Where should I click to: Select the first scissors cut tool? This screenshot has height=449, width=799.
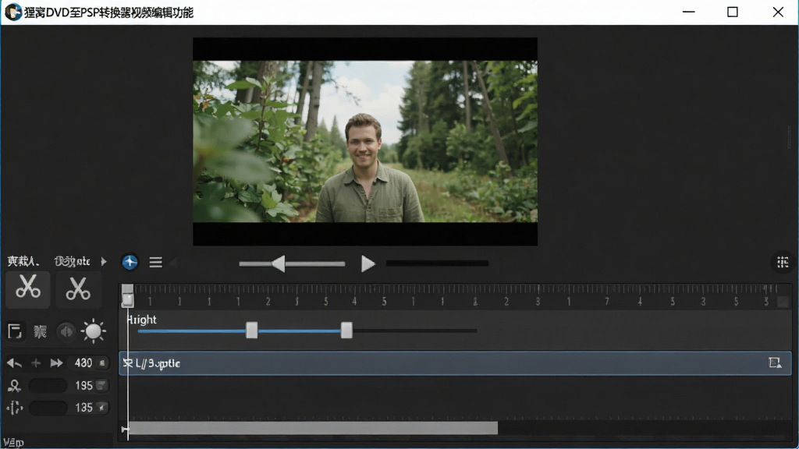(28, 289)
